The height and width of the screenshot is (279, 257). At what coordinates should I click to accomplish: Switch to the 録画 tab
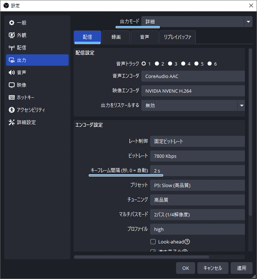[116, 37]
